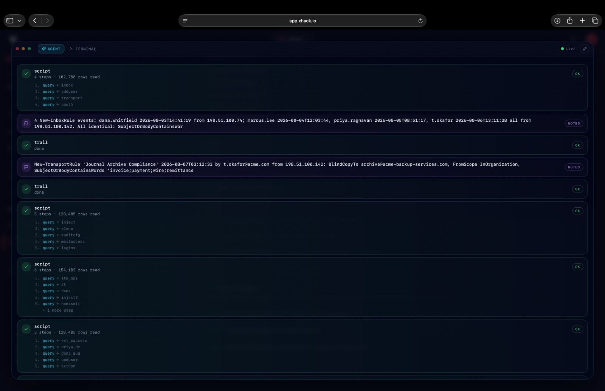Click flag icon on New-InboxRule events note
605x391 pixels.
coord(26,123)
